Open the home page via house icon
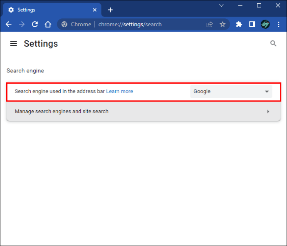 click(48, 25)
